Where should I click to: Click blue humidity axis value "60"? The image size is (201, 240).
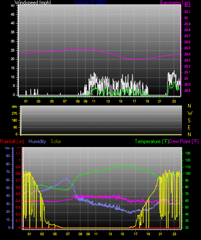8,180
